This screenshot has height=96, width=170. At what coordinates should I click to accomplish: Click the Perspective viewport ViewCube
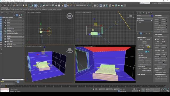[x=70, y=50]
